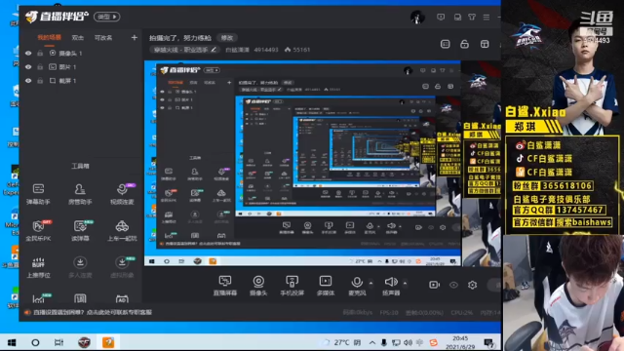Open the 上车一起玩 car icon tool
624x351 pixels.
pyautogui.click(x=122, y=230)
